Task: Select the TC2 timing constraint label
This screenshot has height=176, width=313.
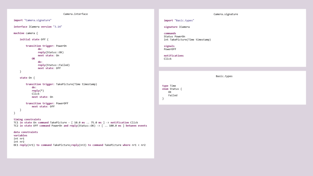Action: point(16,126)
